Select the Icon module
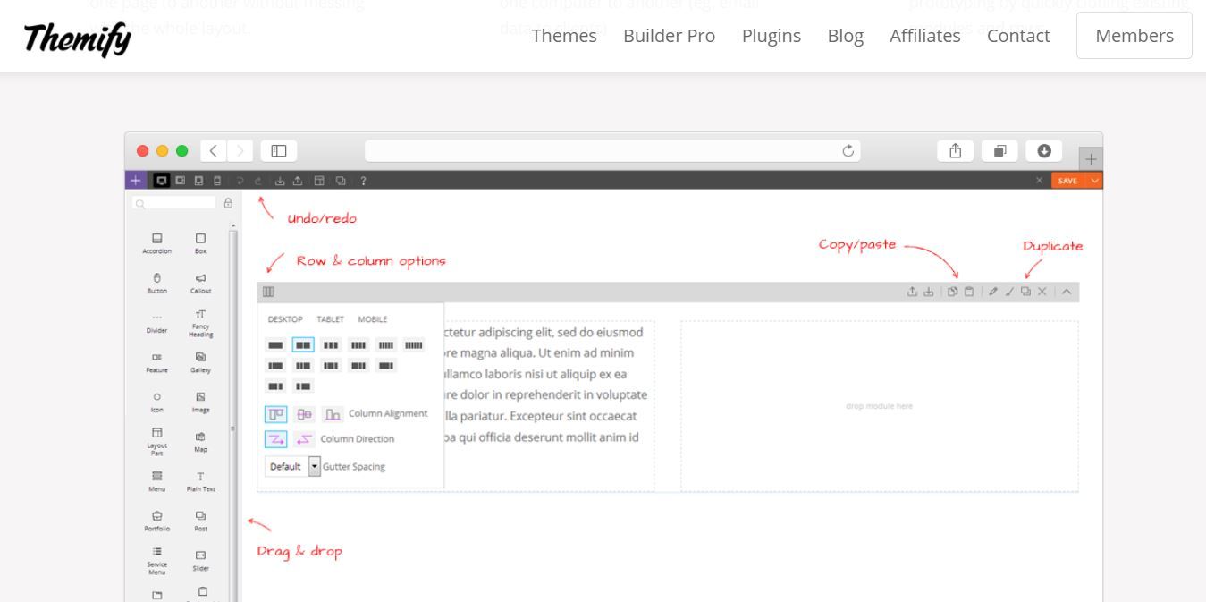Viewport: 1206px width, 602px height. (156, 402)
